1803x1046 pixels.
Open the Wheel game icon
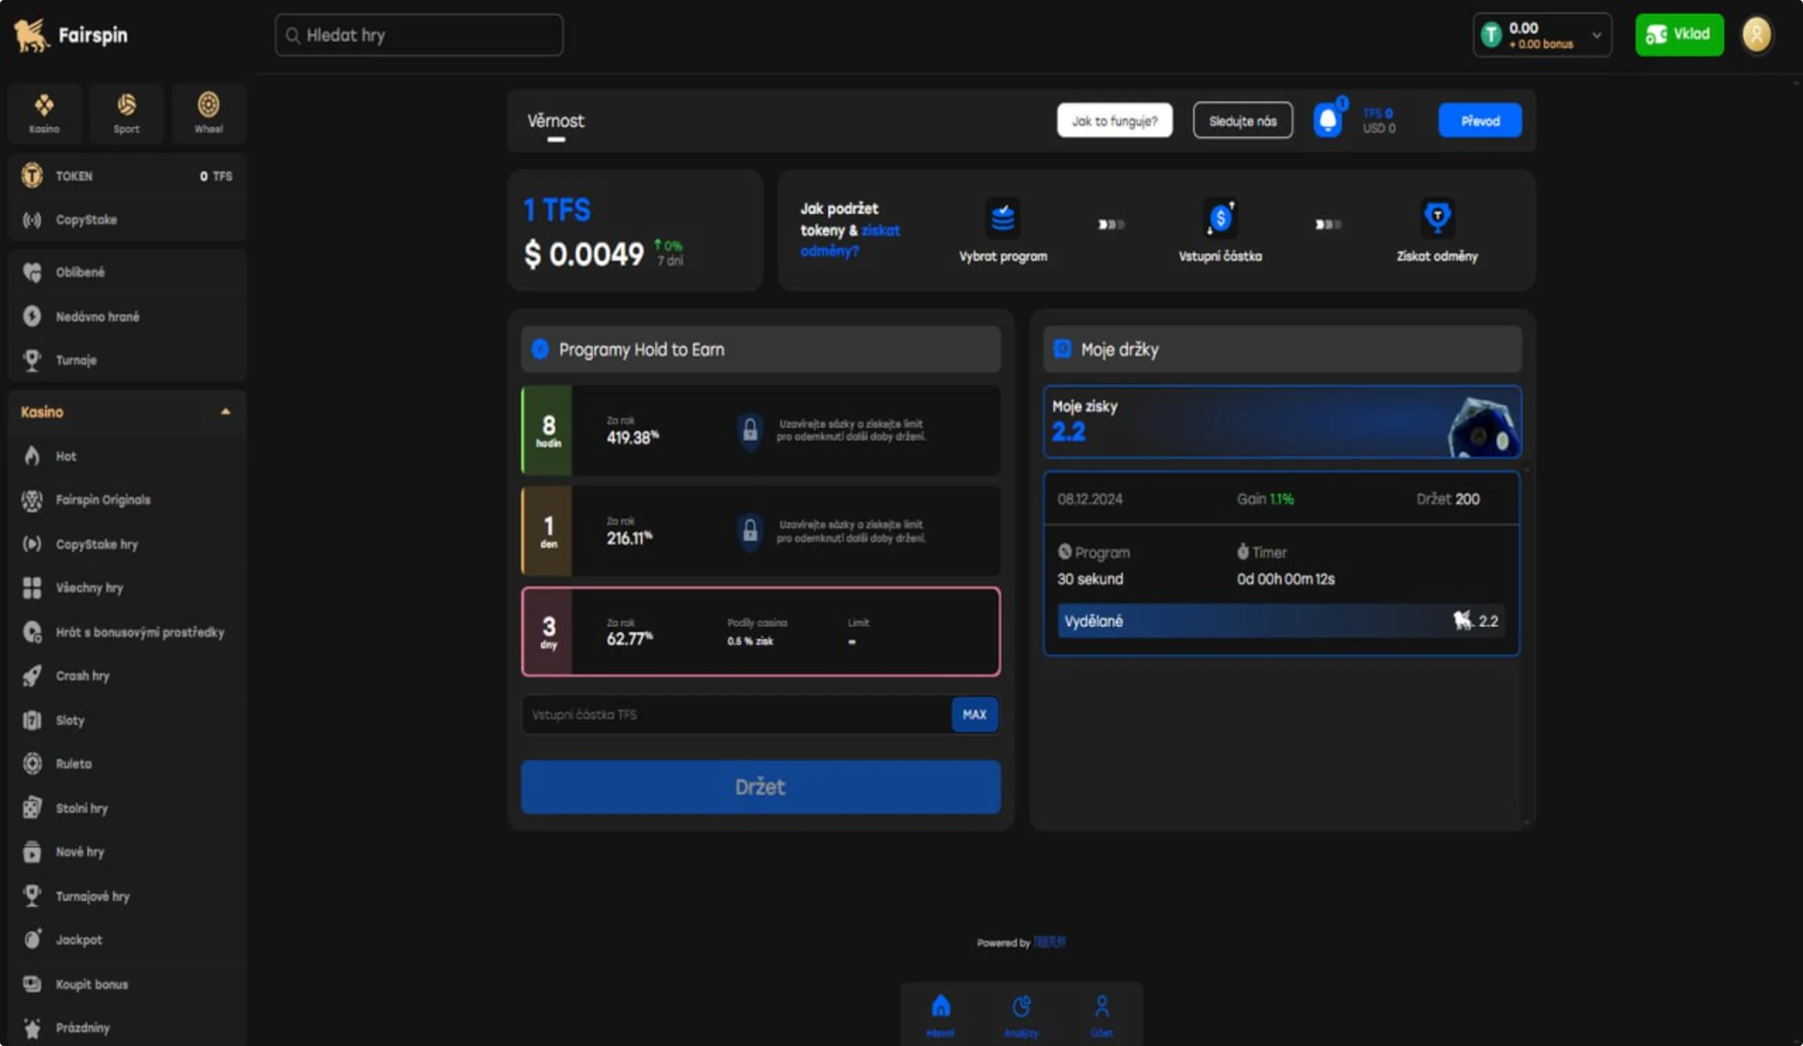coord(208,112)
